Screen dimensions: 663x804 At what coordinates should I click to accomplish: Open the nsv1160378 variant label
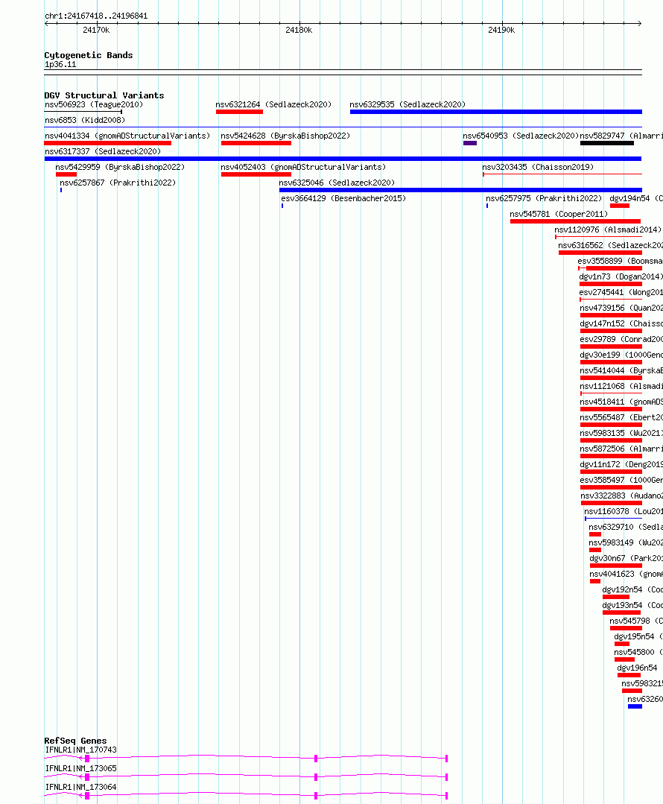pyautogui.click(x=624, y=511)
